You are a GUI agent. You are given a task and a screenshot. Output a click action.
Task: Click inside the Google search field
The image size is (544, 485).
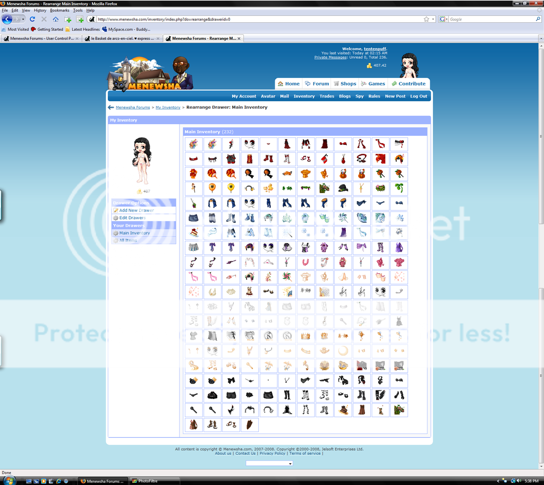[x=491, y=19]
